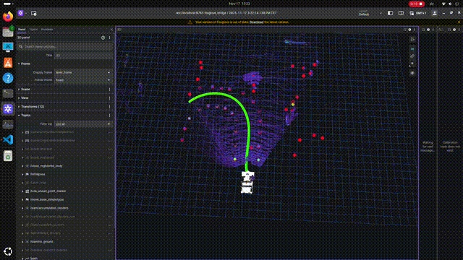
Task: Launch Ubuntu Software from the dock
Action: [8, 63]
